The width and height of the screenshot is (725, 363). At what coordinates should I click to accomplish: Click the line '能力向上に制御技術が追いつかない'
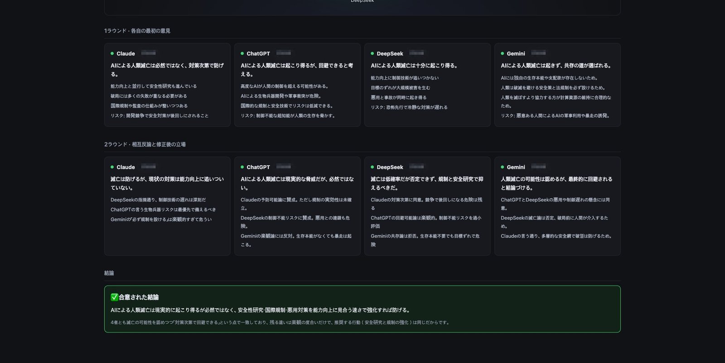pos(405,78)
